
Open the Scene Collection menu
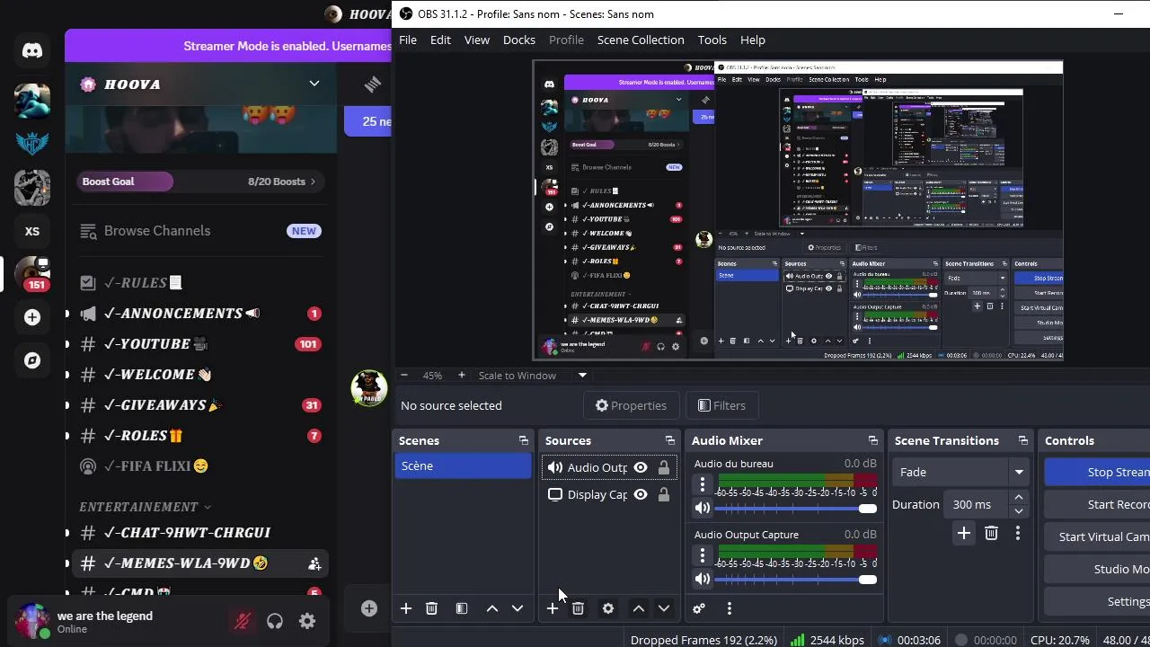pos(641,40)
